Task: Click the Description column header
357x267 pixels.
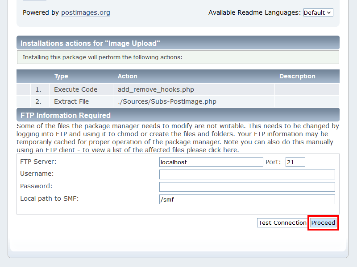Action: tap(297, 76)
